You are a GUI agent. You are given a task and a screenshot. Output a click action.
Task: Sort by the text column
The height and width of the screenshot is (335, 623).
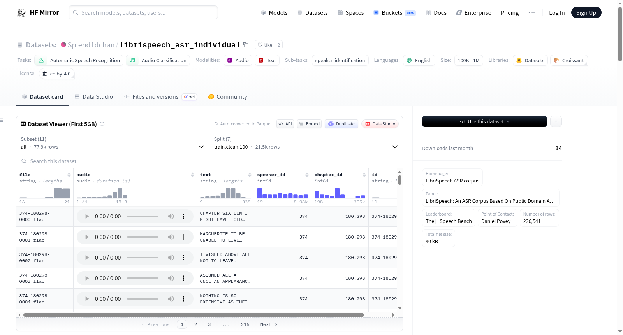[250, 175]
